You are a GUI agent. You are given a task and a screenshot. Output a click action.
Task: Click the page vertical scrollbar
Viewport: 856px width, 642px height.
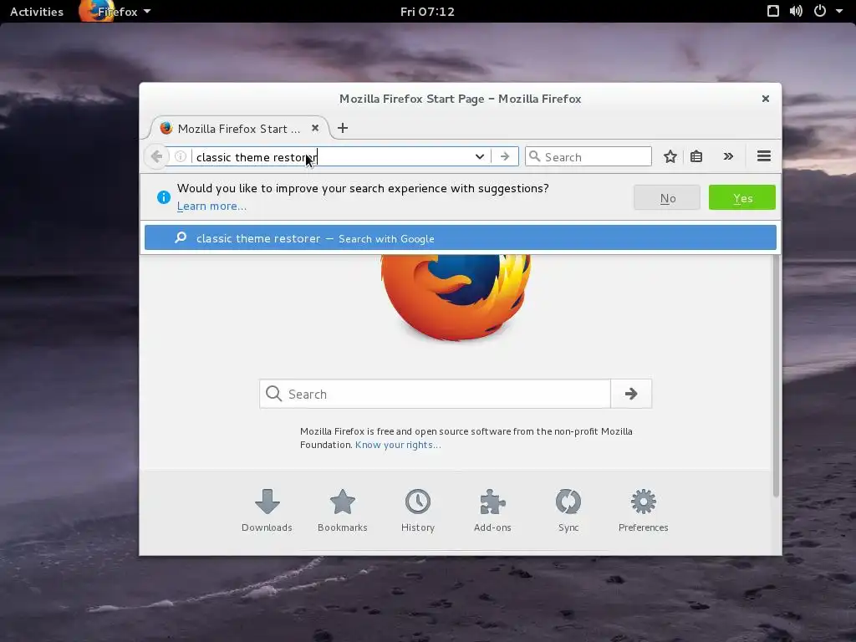775,375
